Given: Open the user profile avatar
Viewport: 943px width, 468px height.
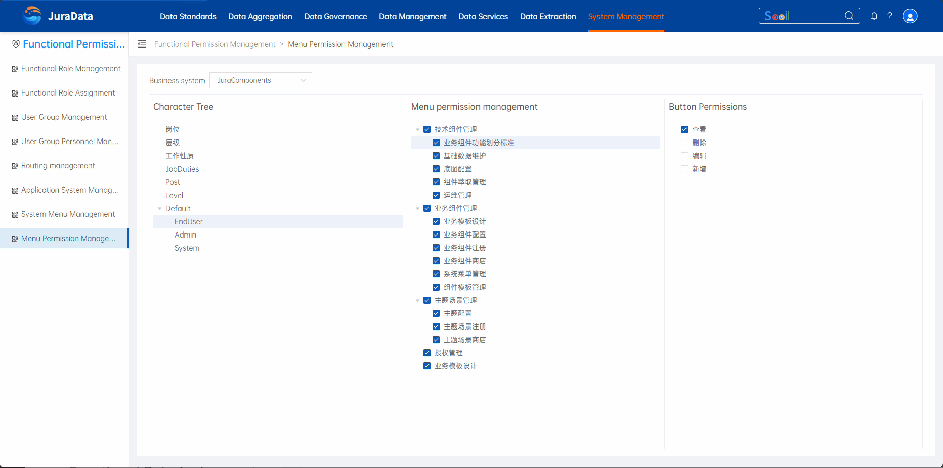Looking at the screenshot, I should point(910,16).
